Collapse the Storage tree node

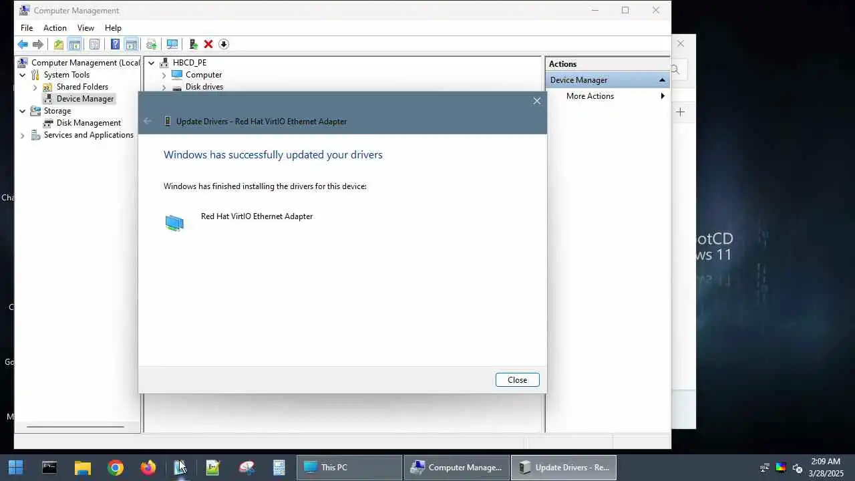coord(23,111)
